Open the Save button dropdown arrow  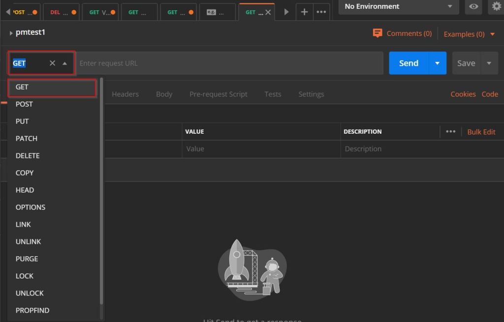pos(489,63)
